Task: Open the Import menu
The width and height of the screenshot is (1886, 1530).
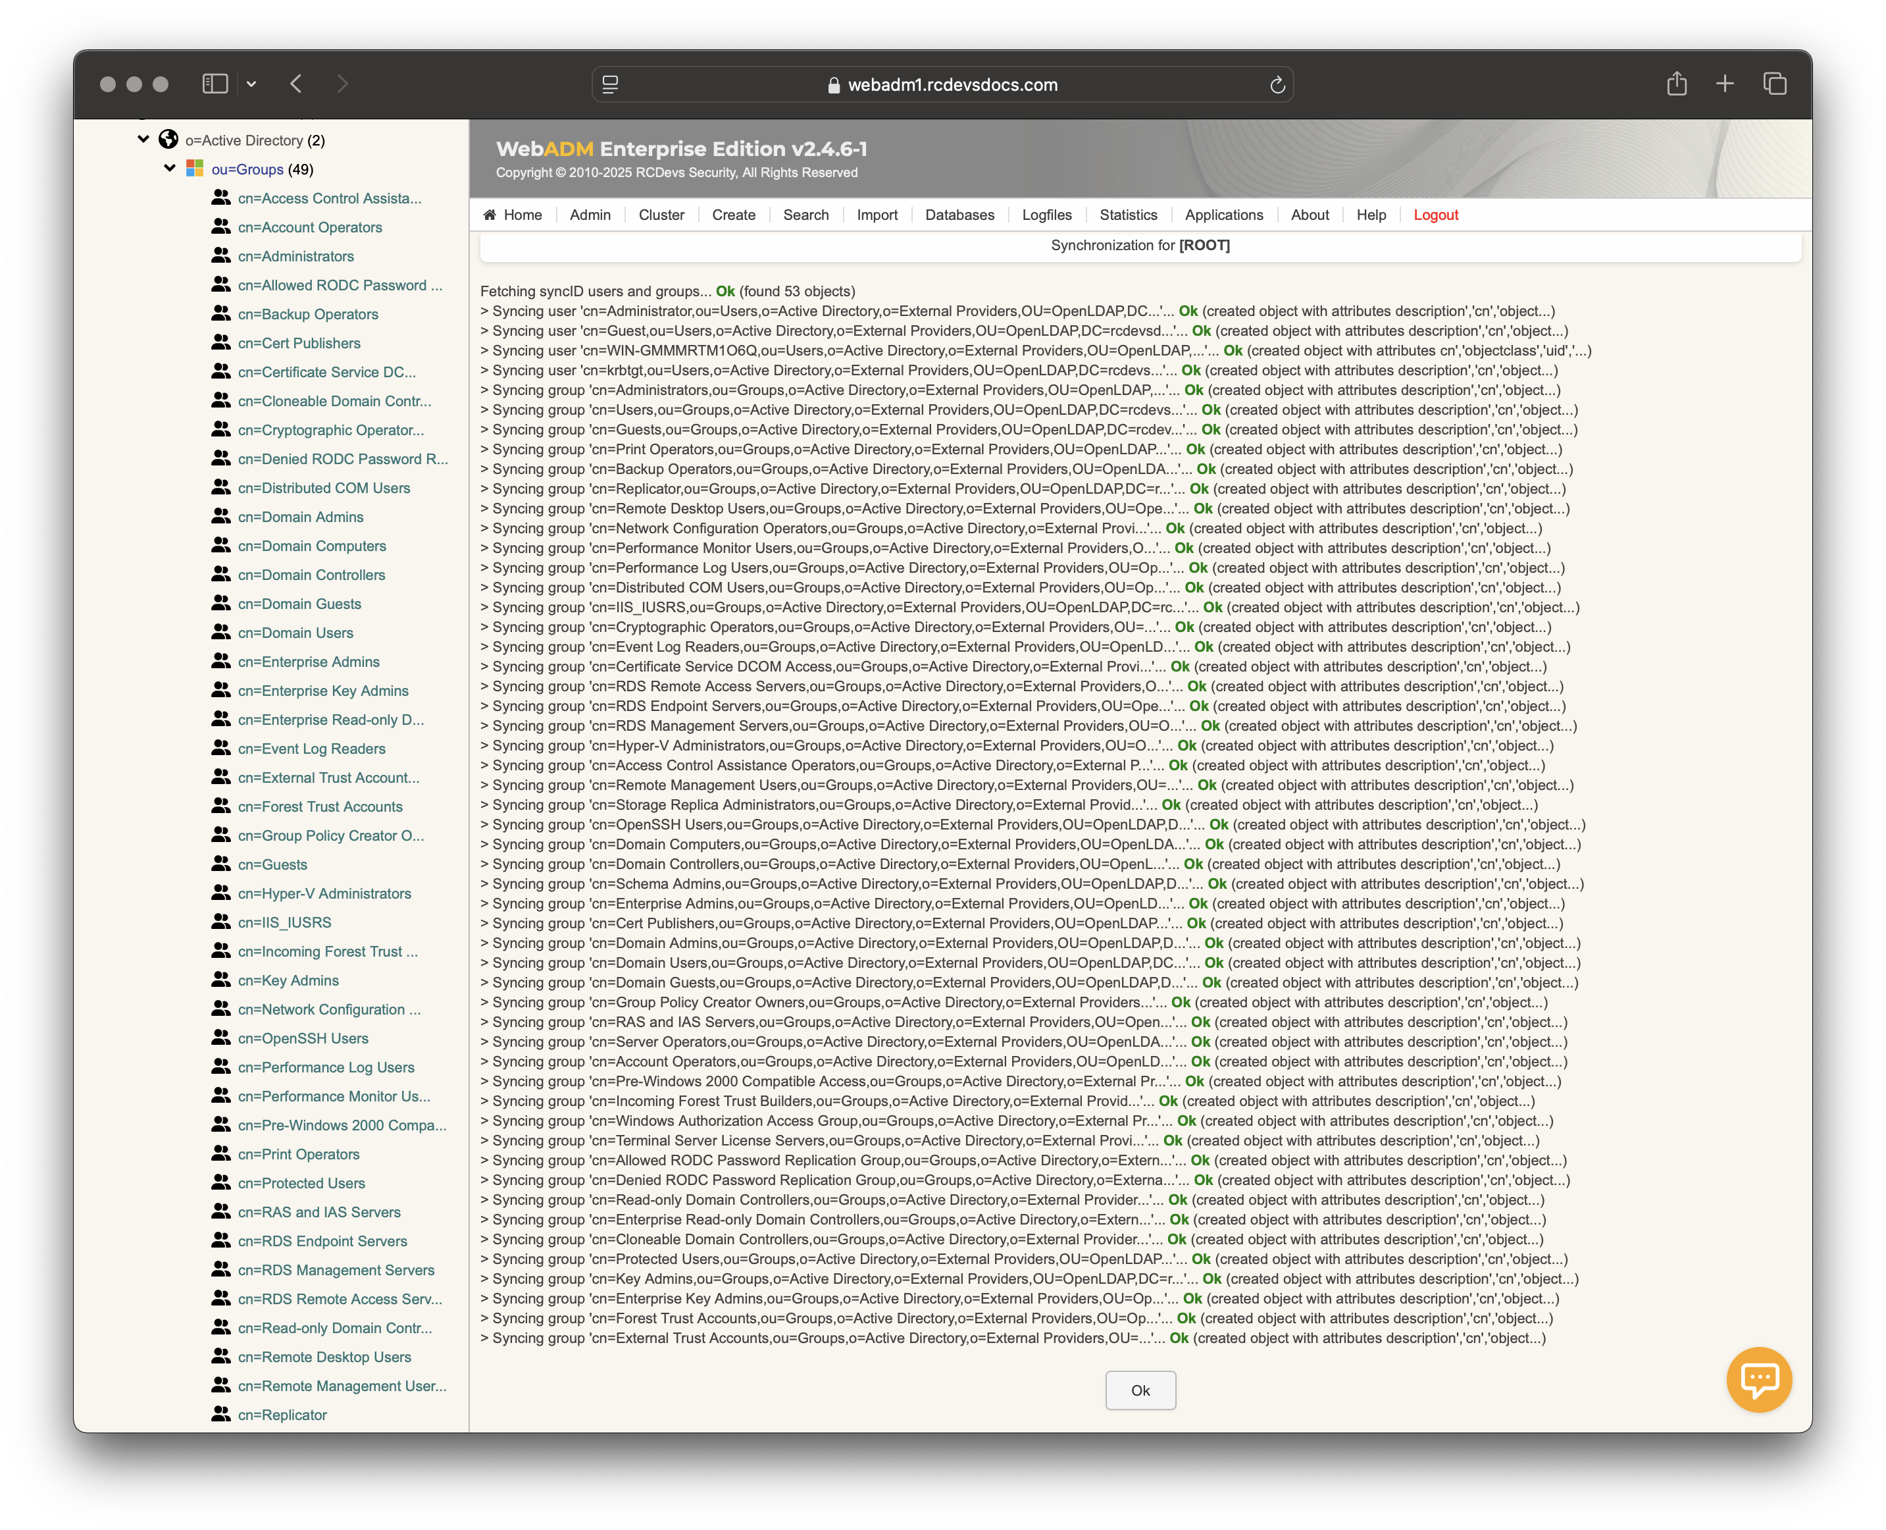Action: (877, 215)
